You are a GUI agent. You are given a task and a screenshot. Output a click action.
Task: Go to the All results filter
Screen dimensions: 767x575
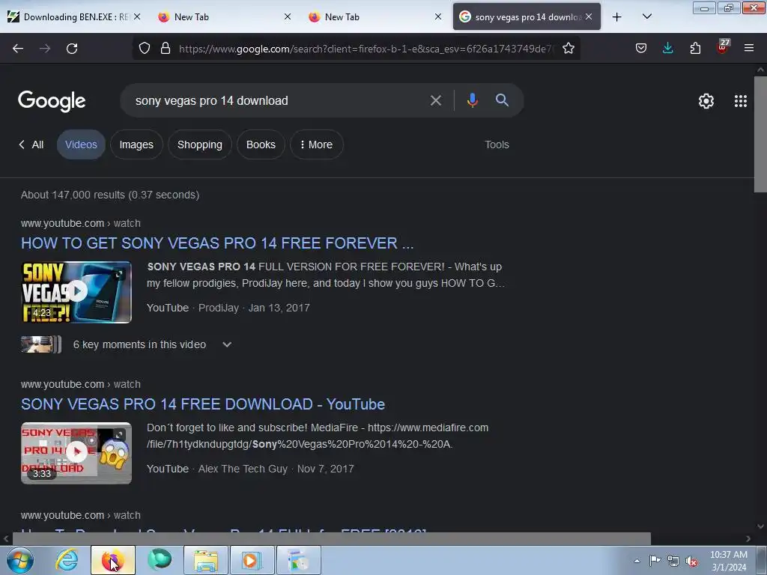pos(31,144)
